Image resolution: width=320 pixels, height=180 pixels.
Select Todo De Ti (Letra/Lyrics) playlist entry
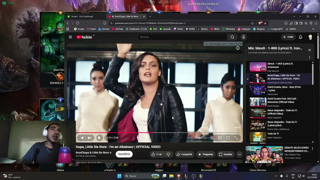(279, 125)
